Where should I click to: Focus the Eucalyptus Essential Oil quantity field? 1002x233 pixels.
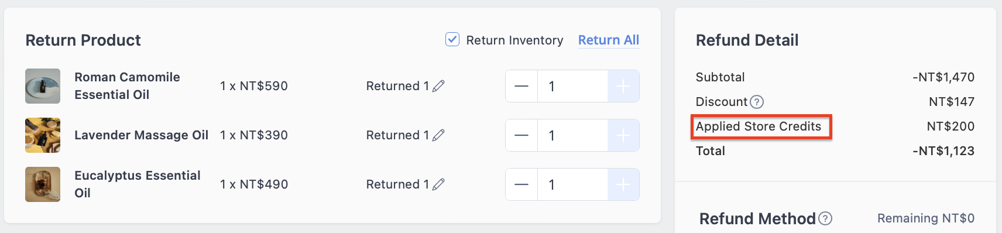572,184
